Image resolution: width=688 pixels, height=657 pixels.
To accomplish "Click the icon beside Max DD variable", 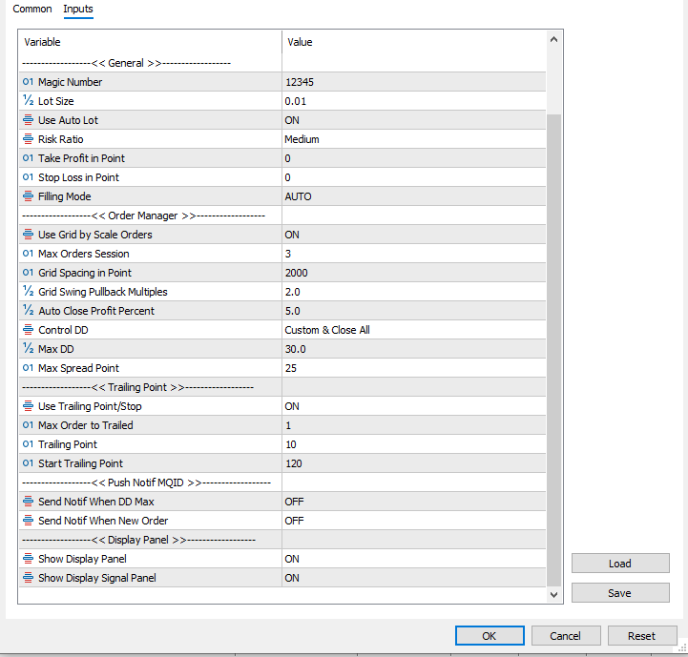I will (28, 349).
